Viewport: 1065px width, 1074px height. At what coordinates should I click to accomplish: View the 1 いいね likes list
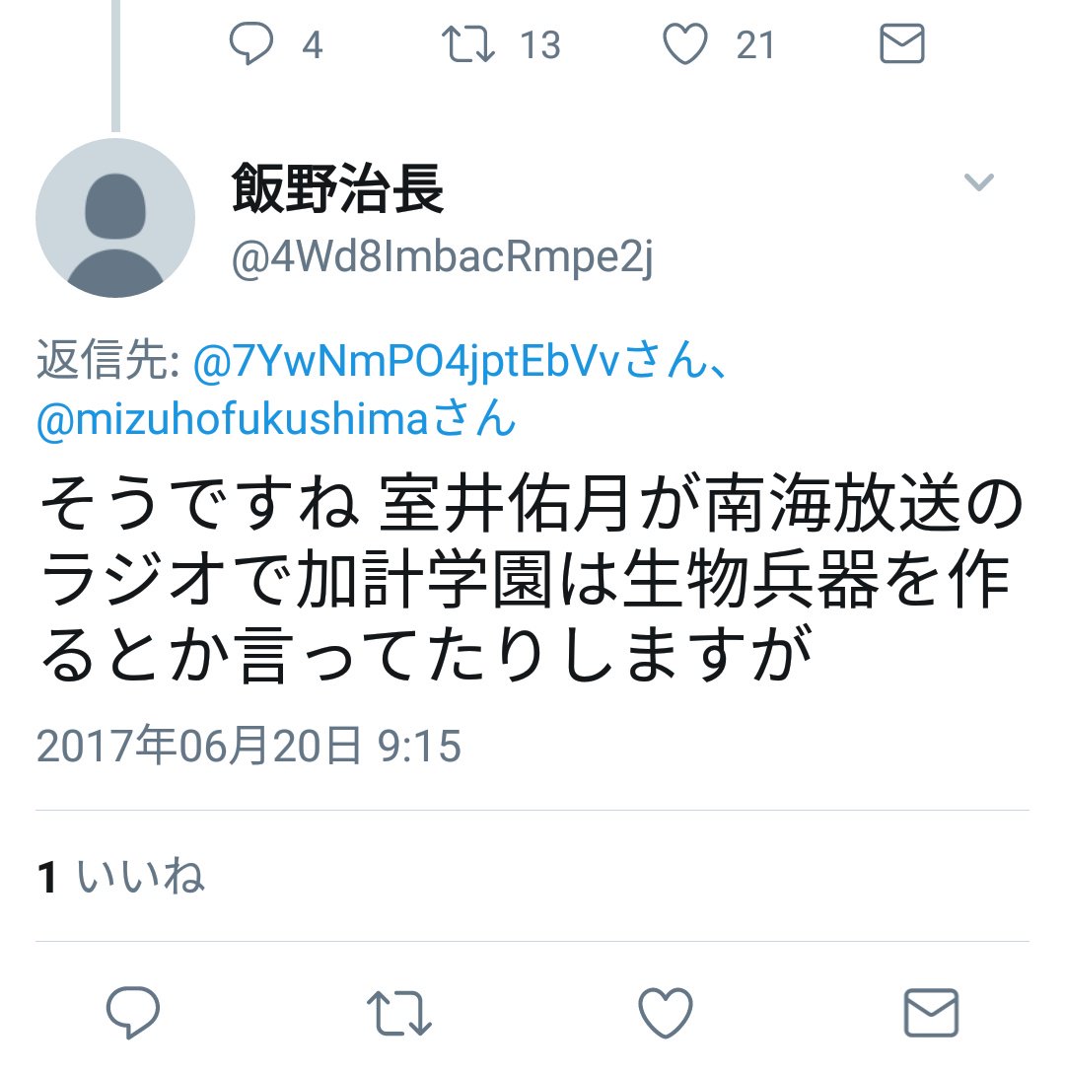120,876
